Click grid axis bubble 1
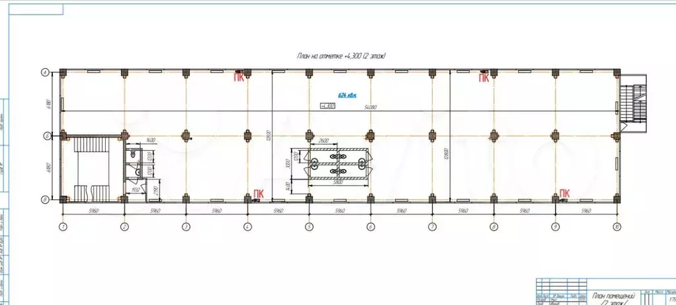This screenshot has width=676, height=305. 63,226
